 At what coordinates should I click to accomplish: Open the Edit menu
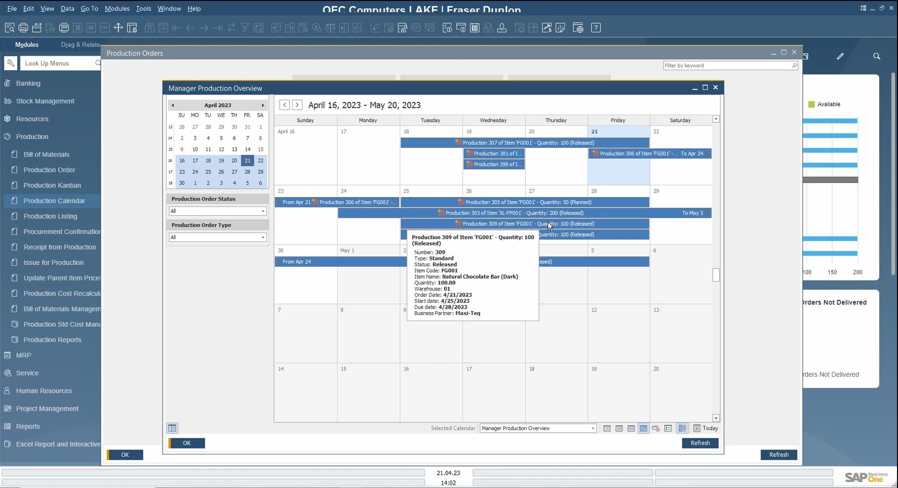pos(29,8)
